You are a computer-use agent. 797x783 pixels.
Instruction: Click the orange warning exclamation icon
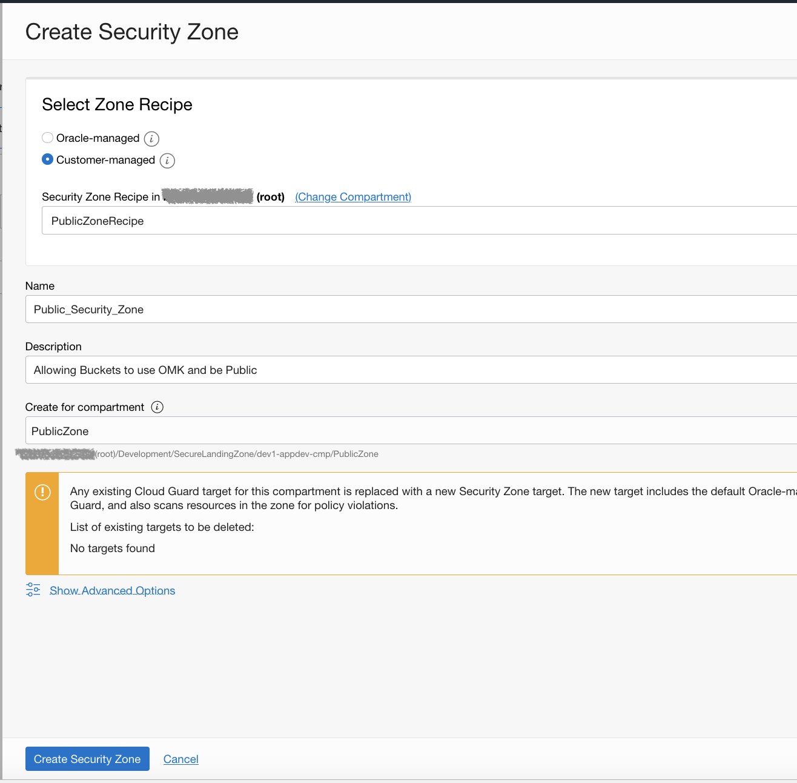tap(42, 492)
